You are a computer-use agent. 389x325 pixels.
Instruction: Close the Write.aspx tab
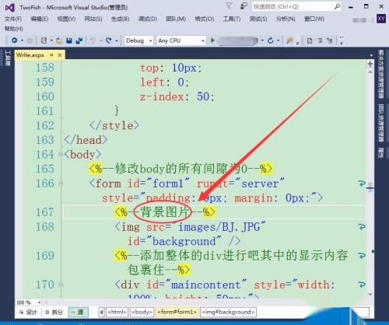[x=60, y=55]
